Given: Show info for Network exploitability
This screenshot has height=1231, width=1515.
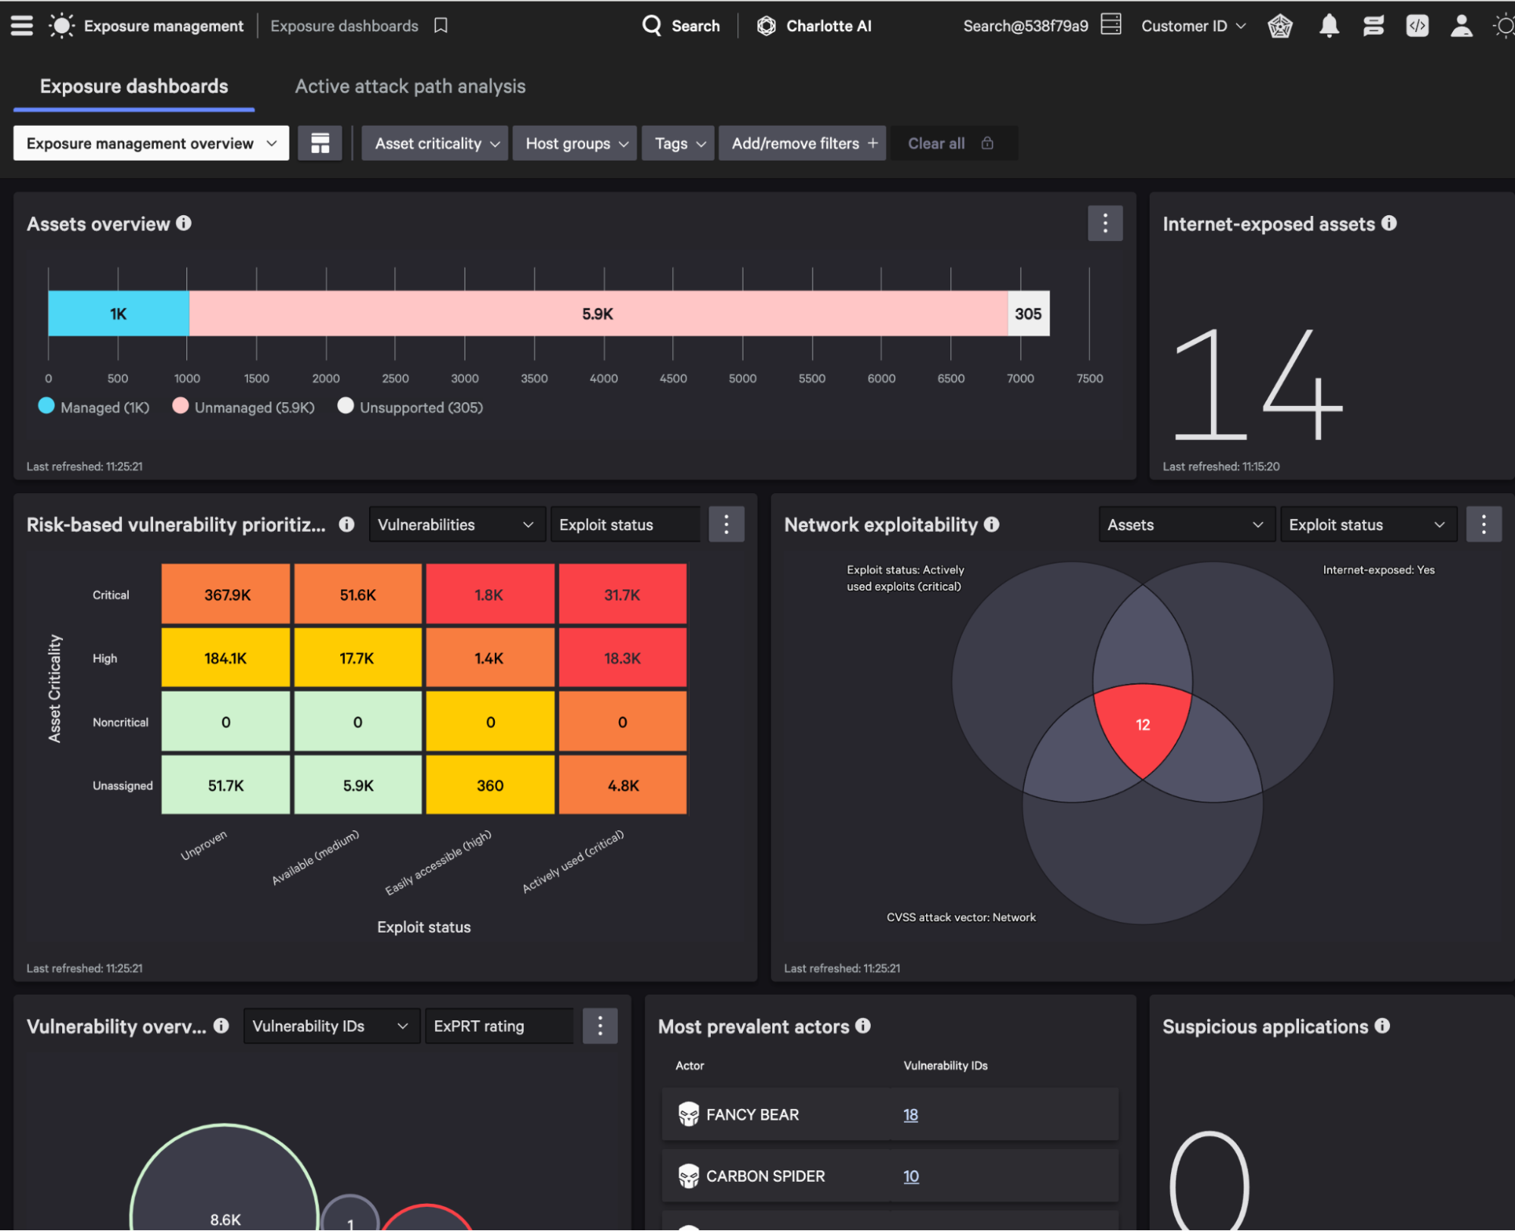Looking at the screenshot, I should pos(991,524).
